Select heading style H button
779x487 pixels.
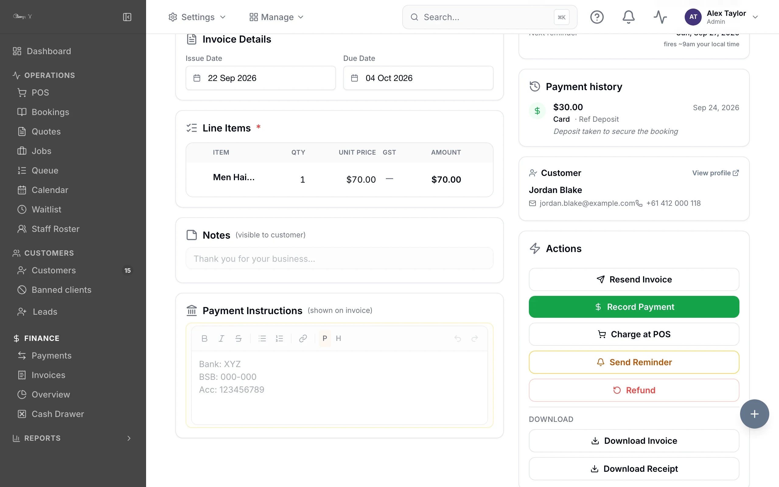click(x=338, y=338)
